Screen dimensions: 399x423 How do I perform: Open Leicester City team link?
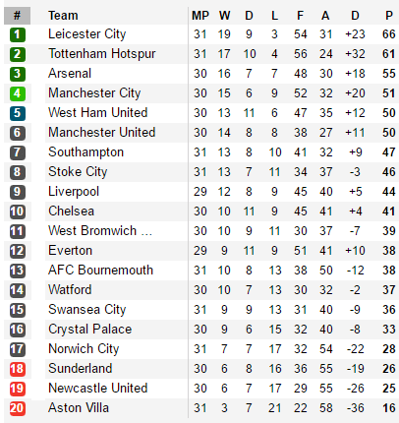pos(87,34)
